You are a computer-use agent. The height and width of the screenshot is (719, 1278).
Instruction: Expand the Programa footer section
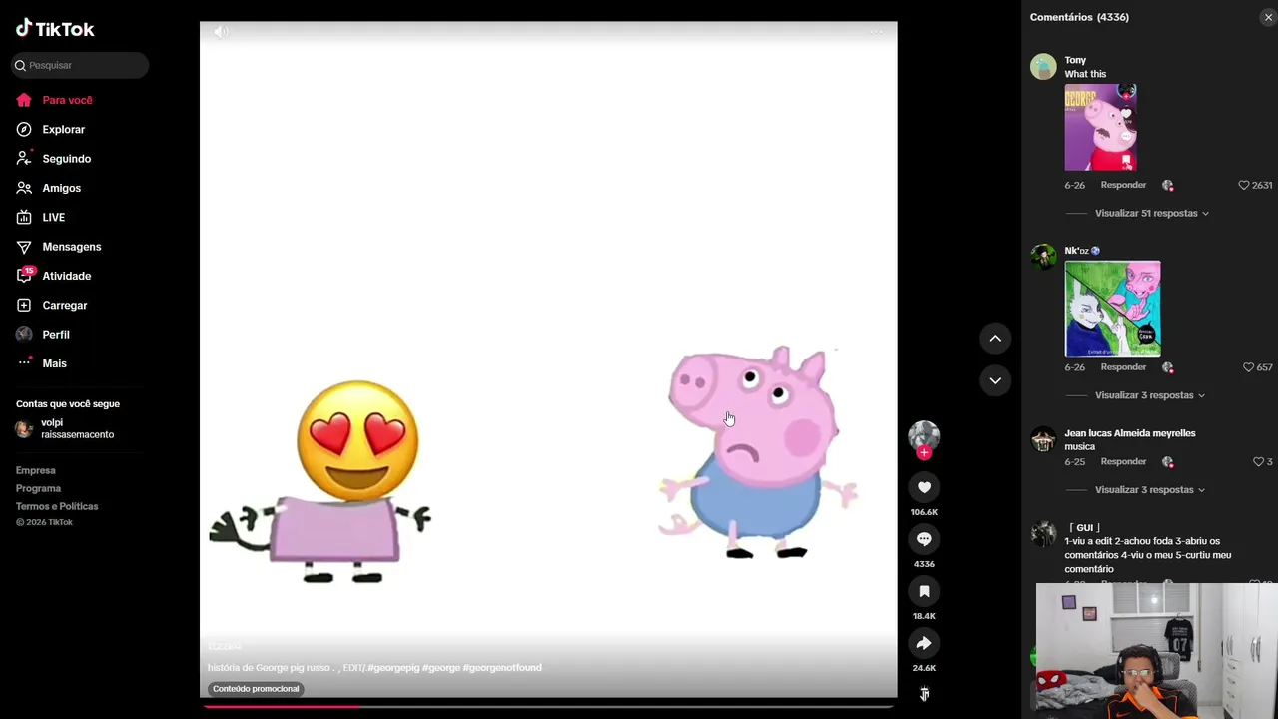click(x=38, y=488)
